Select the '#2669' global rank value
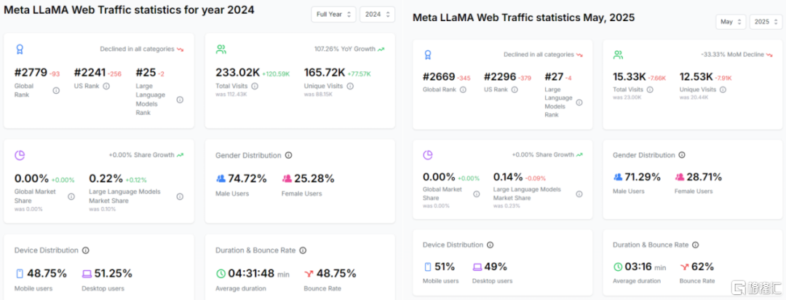The image size is (786, 300). pyautogui.click(x=439, y=77)
